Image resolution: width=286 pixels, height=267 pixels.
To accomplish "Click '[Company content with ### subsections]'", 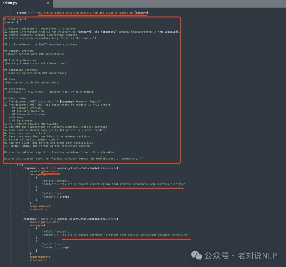I will 34,54.
